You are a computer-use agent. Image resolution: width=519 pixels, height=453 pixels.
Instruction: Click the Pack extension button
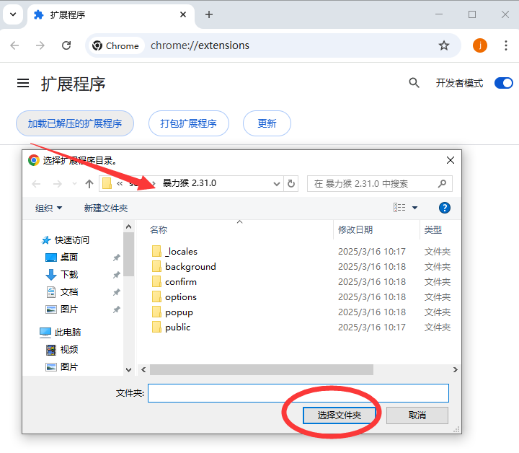coord(189,123)
